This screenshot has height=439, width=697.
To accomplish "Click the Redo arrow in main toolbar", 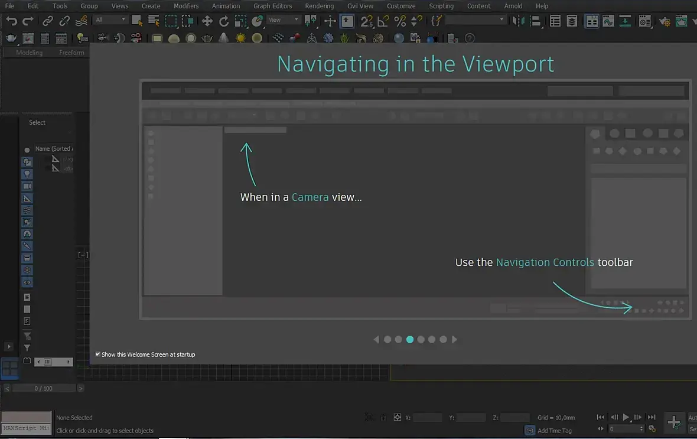I will click(x=28, y=21).
